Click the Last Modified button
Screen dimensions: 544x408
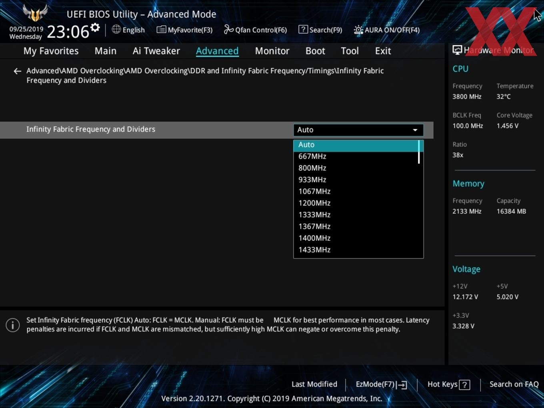click(x=314, y=384)
